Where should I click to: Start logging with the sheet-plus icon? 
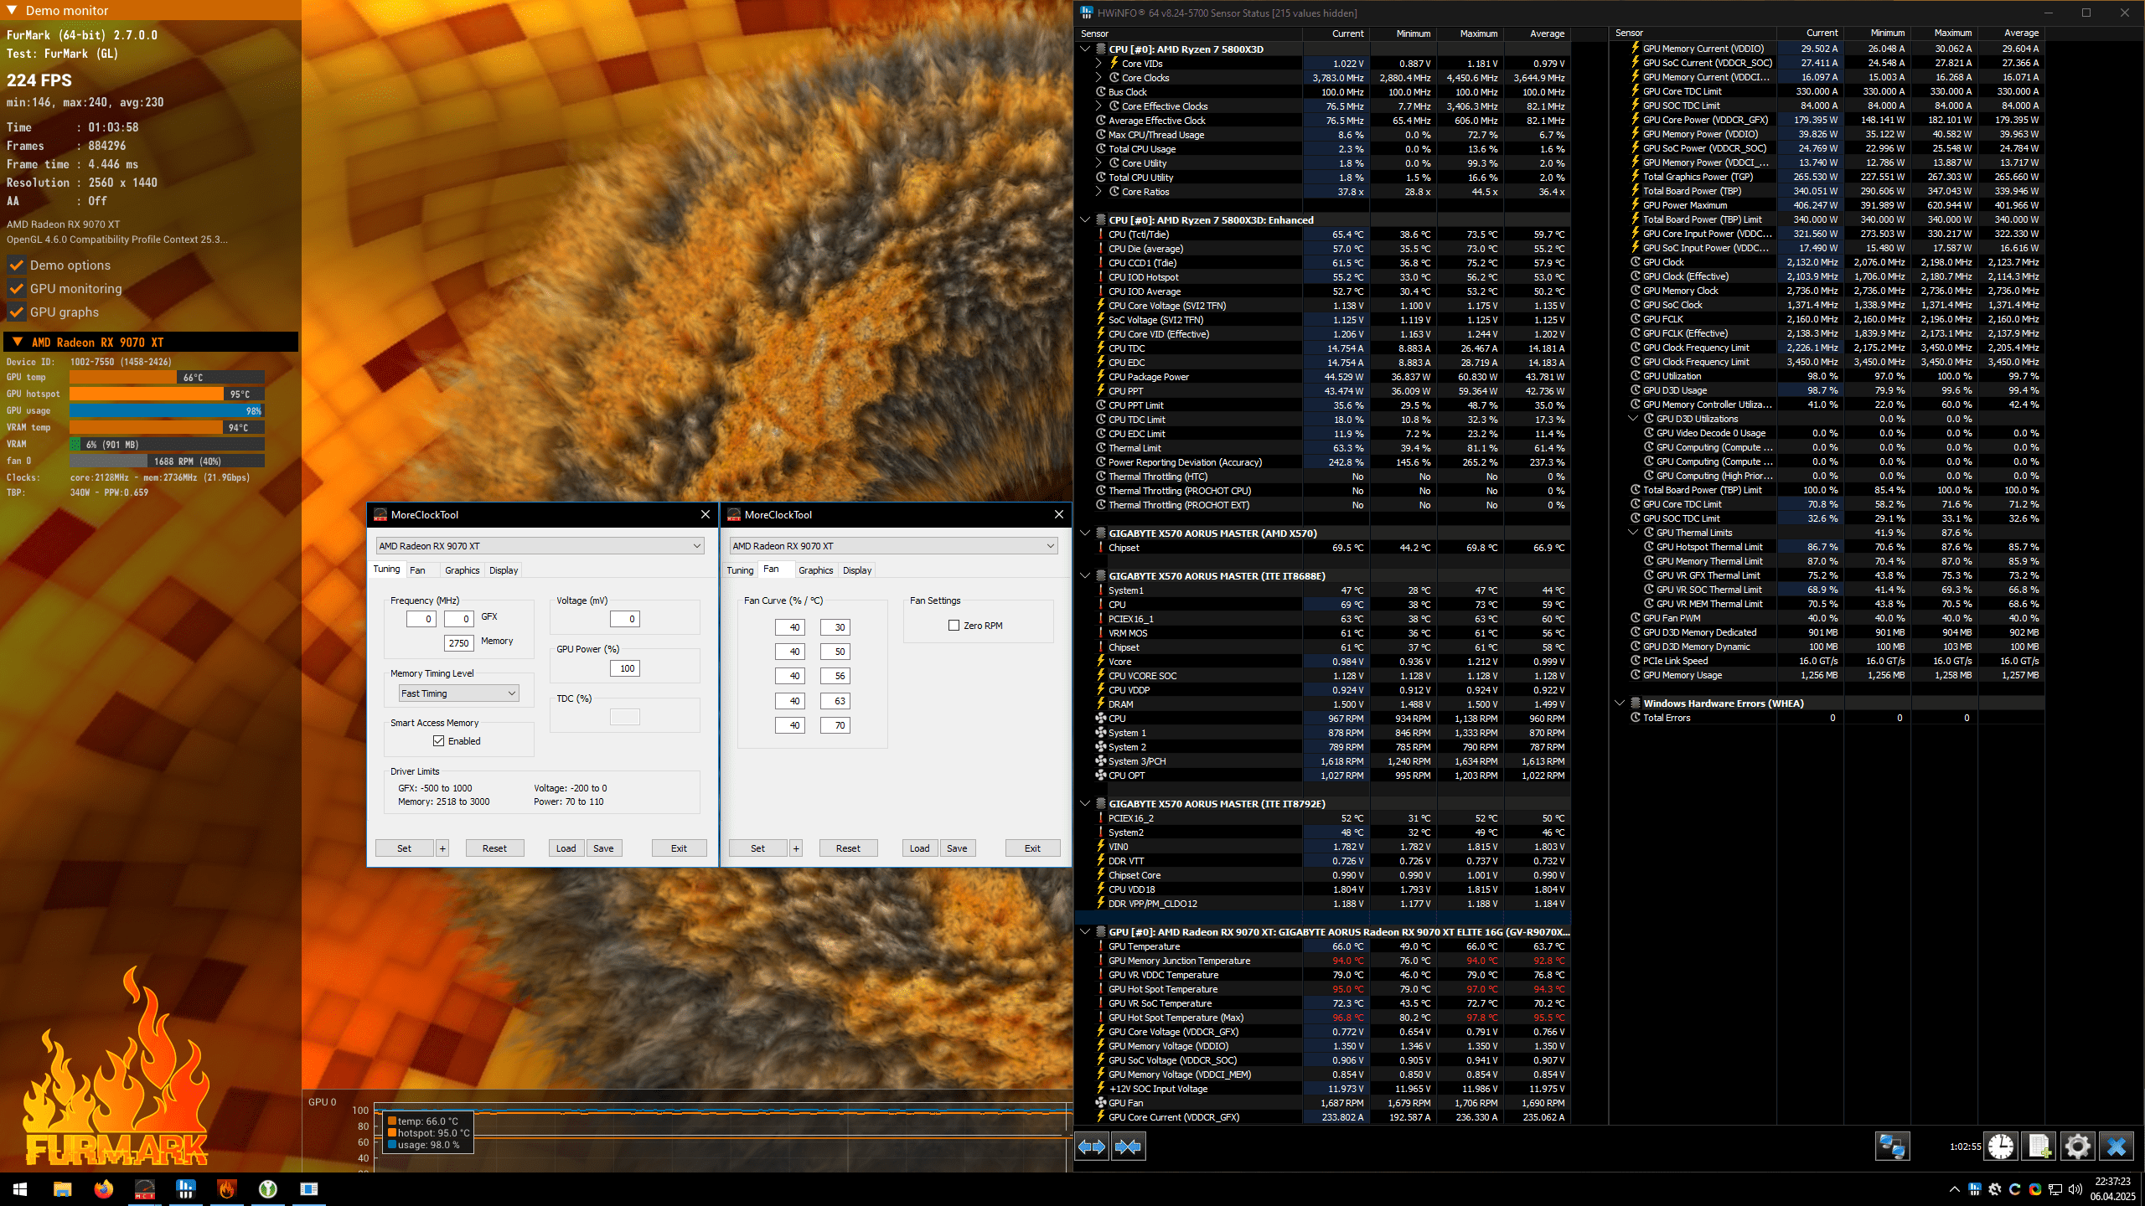coord(2039,1147)
